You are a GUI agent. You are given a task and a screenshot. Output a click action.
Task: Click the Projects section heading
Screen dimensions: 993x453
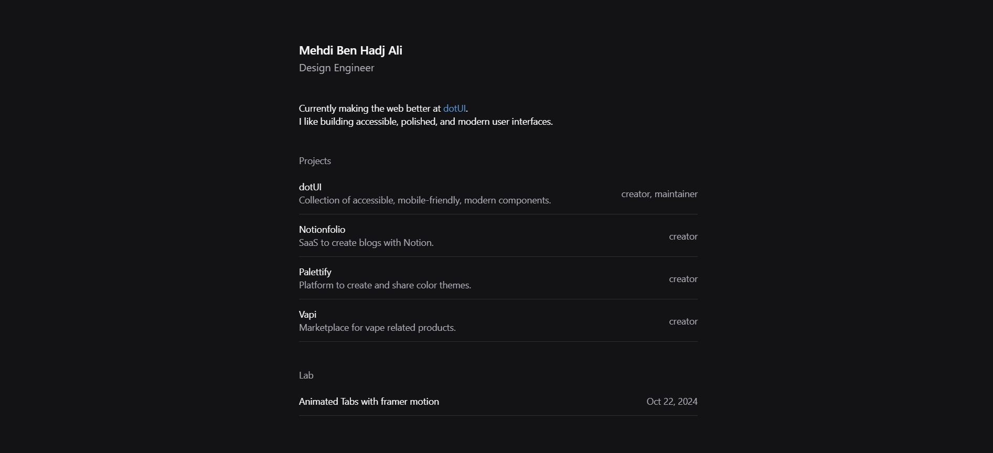point(314,161)
